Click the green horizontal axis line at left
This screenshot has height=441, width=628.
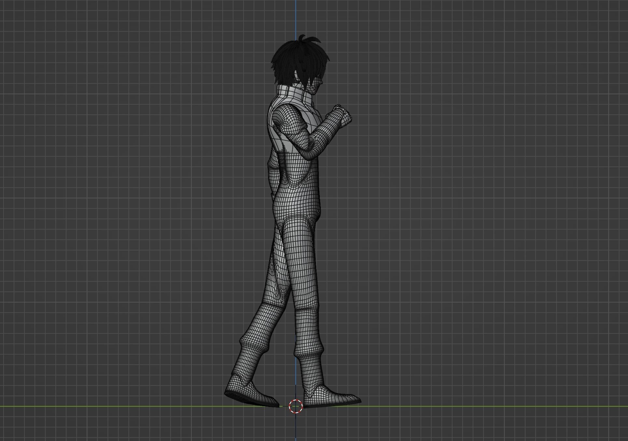click(x=98, y=406)
